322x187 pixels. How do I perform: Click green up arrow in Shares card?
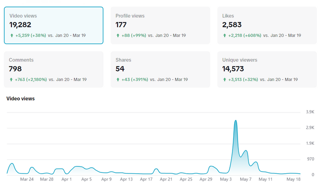pyautogui.click(x=118, y=80)
